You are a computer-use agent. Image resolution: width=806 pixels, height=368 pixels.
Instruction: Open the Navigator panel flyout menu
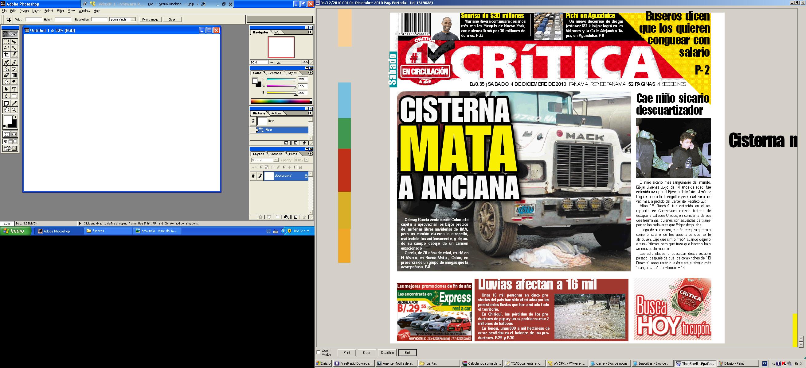310,32
